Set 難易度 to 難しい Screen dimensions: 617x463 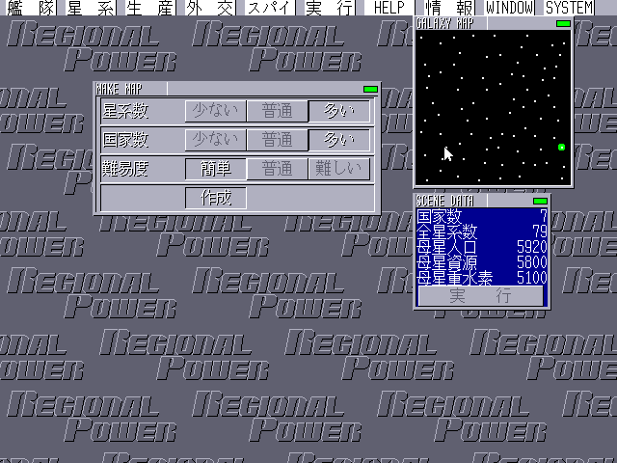(x=339, y=169)
